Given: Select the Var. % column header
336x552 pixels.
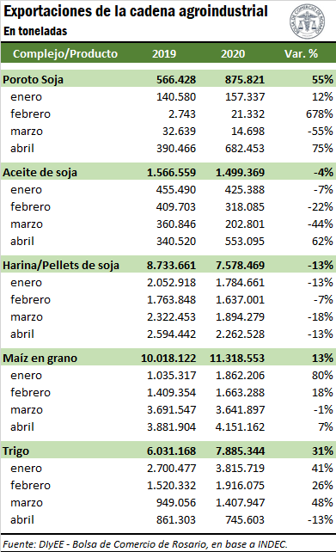Looking at the screenshot, I should 301,53.
